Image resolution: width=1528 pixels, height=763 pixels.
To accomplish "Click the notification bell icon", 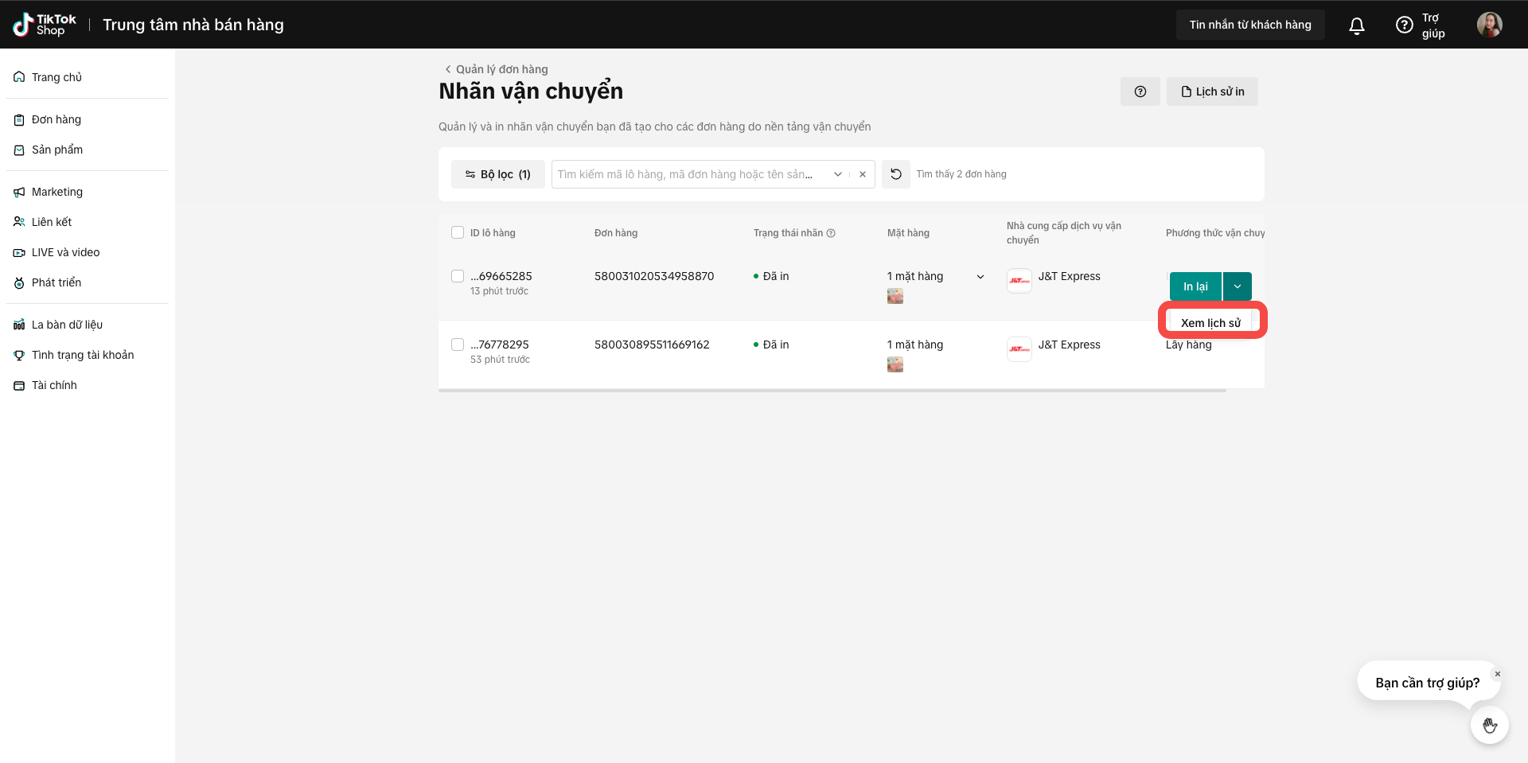I will pos(1357,25).
